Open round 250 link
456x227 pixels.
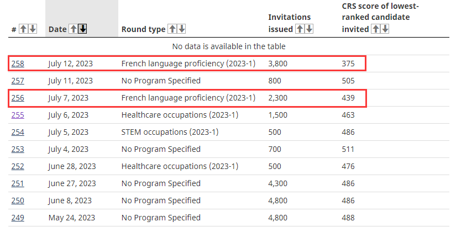click(18, 200)
